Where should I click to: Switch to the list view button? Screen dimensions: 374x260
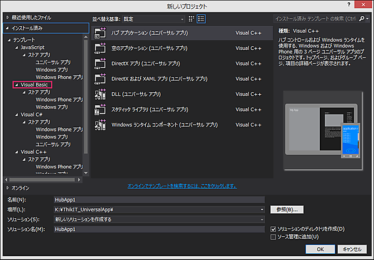point(201,19)
